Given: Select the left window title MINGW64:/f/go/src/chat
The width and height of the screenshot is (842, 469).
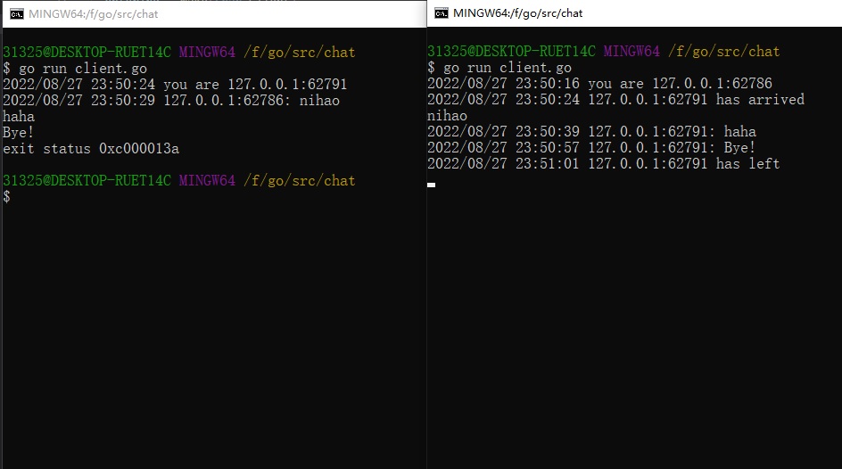Looking at the screenshot, I should pos(94,14).
